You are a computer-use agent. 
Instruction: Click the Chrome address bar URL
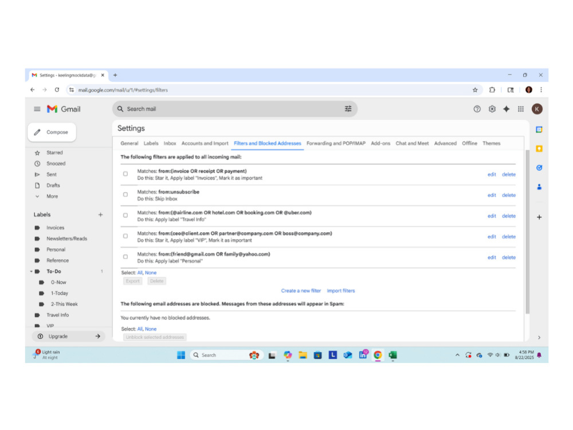coord(123,90)
